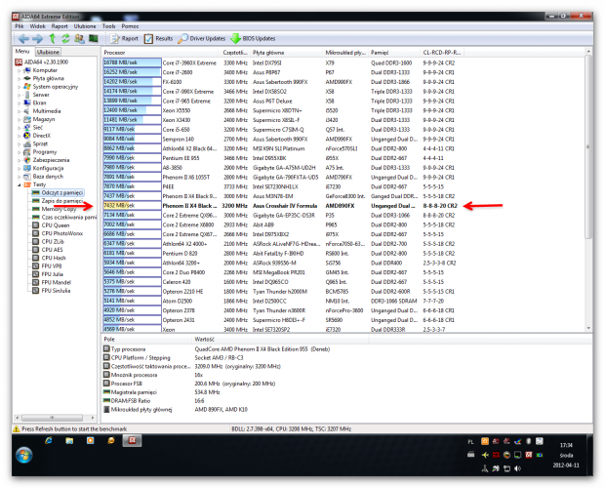605x488 pixels.
Task: Collapse the Testy tree node
Action: coord(21,183)
